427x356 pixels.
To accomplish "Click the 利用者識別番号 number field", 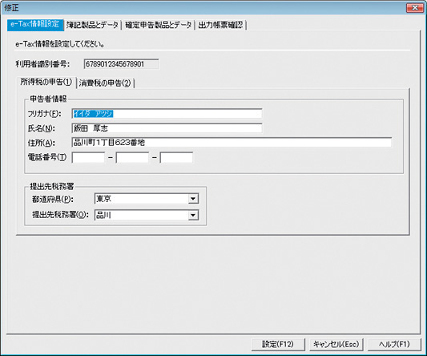I will [x=121, y=64].
